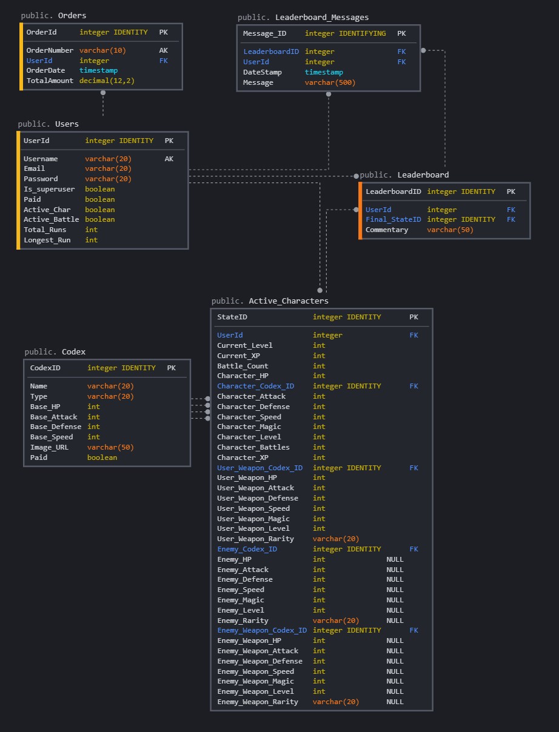Click the connector node between Users and Leaderboard
The width and height of the screenshot is (559, 732).
[356, 176]
